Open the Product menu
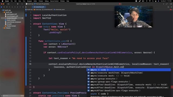 click(41, 1)
